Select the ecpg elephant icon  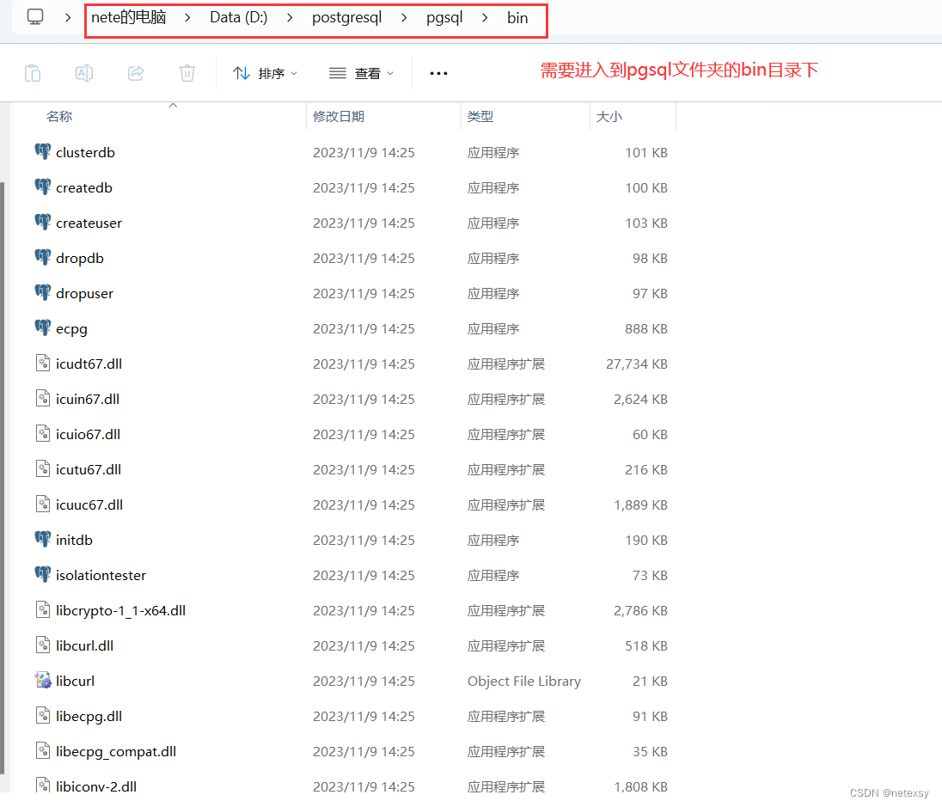click(43, 328)
